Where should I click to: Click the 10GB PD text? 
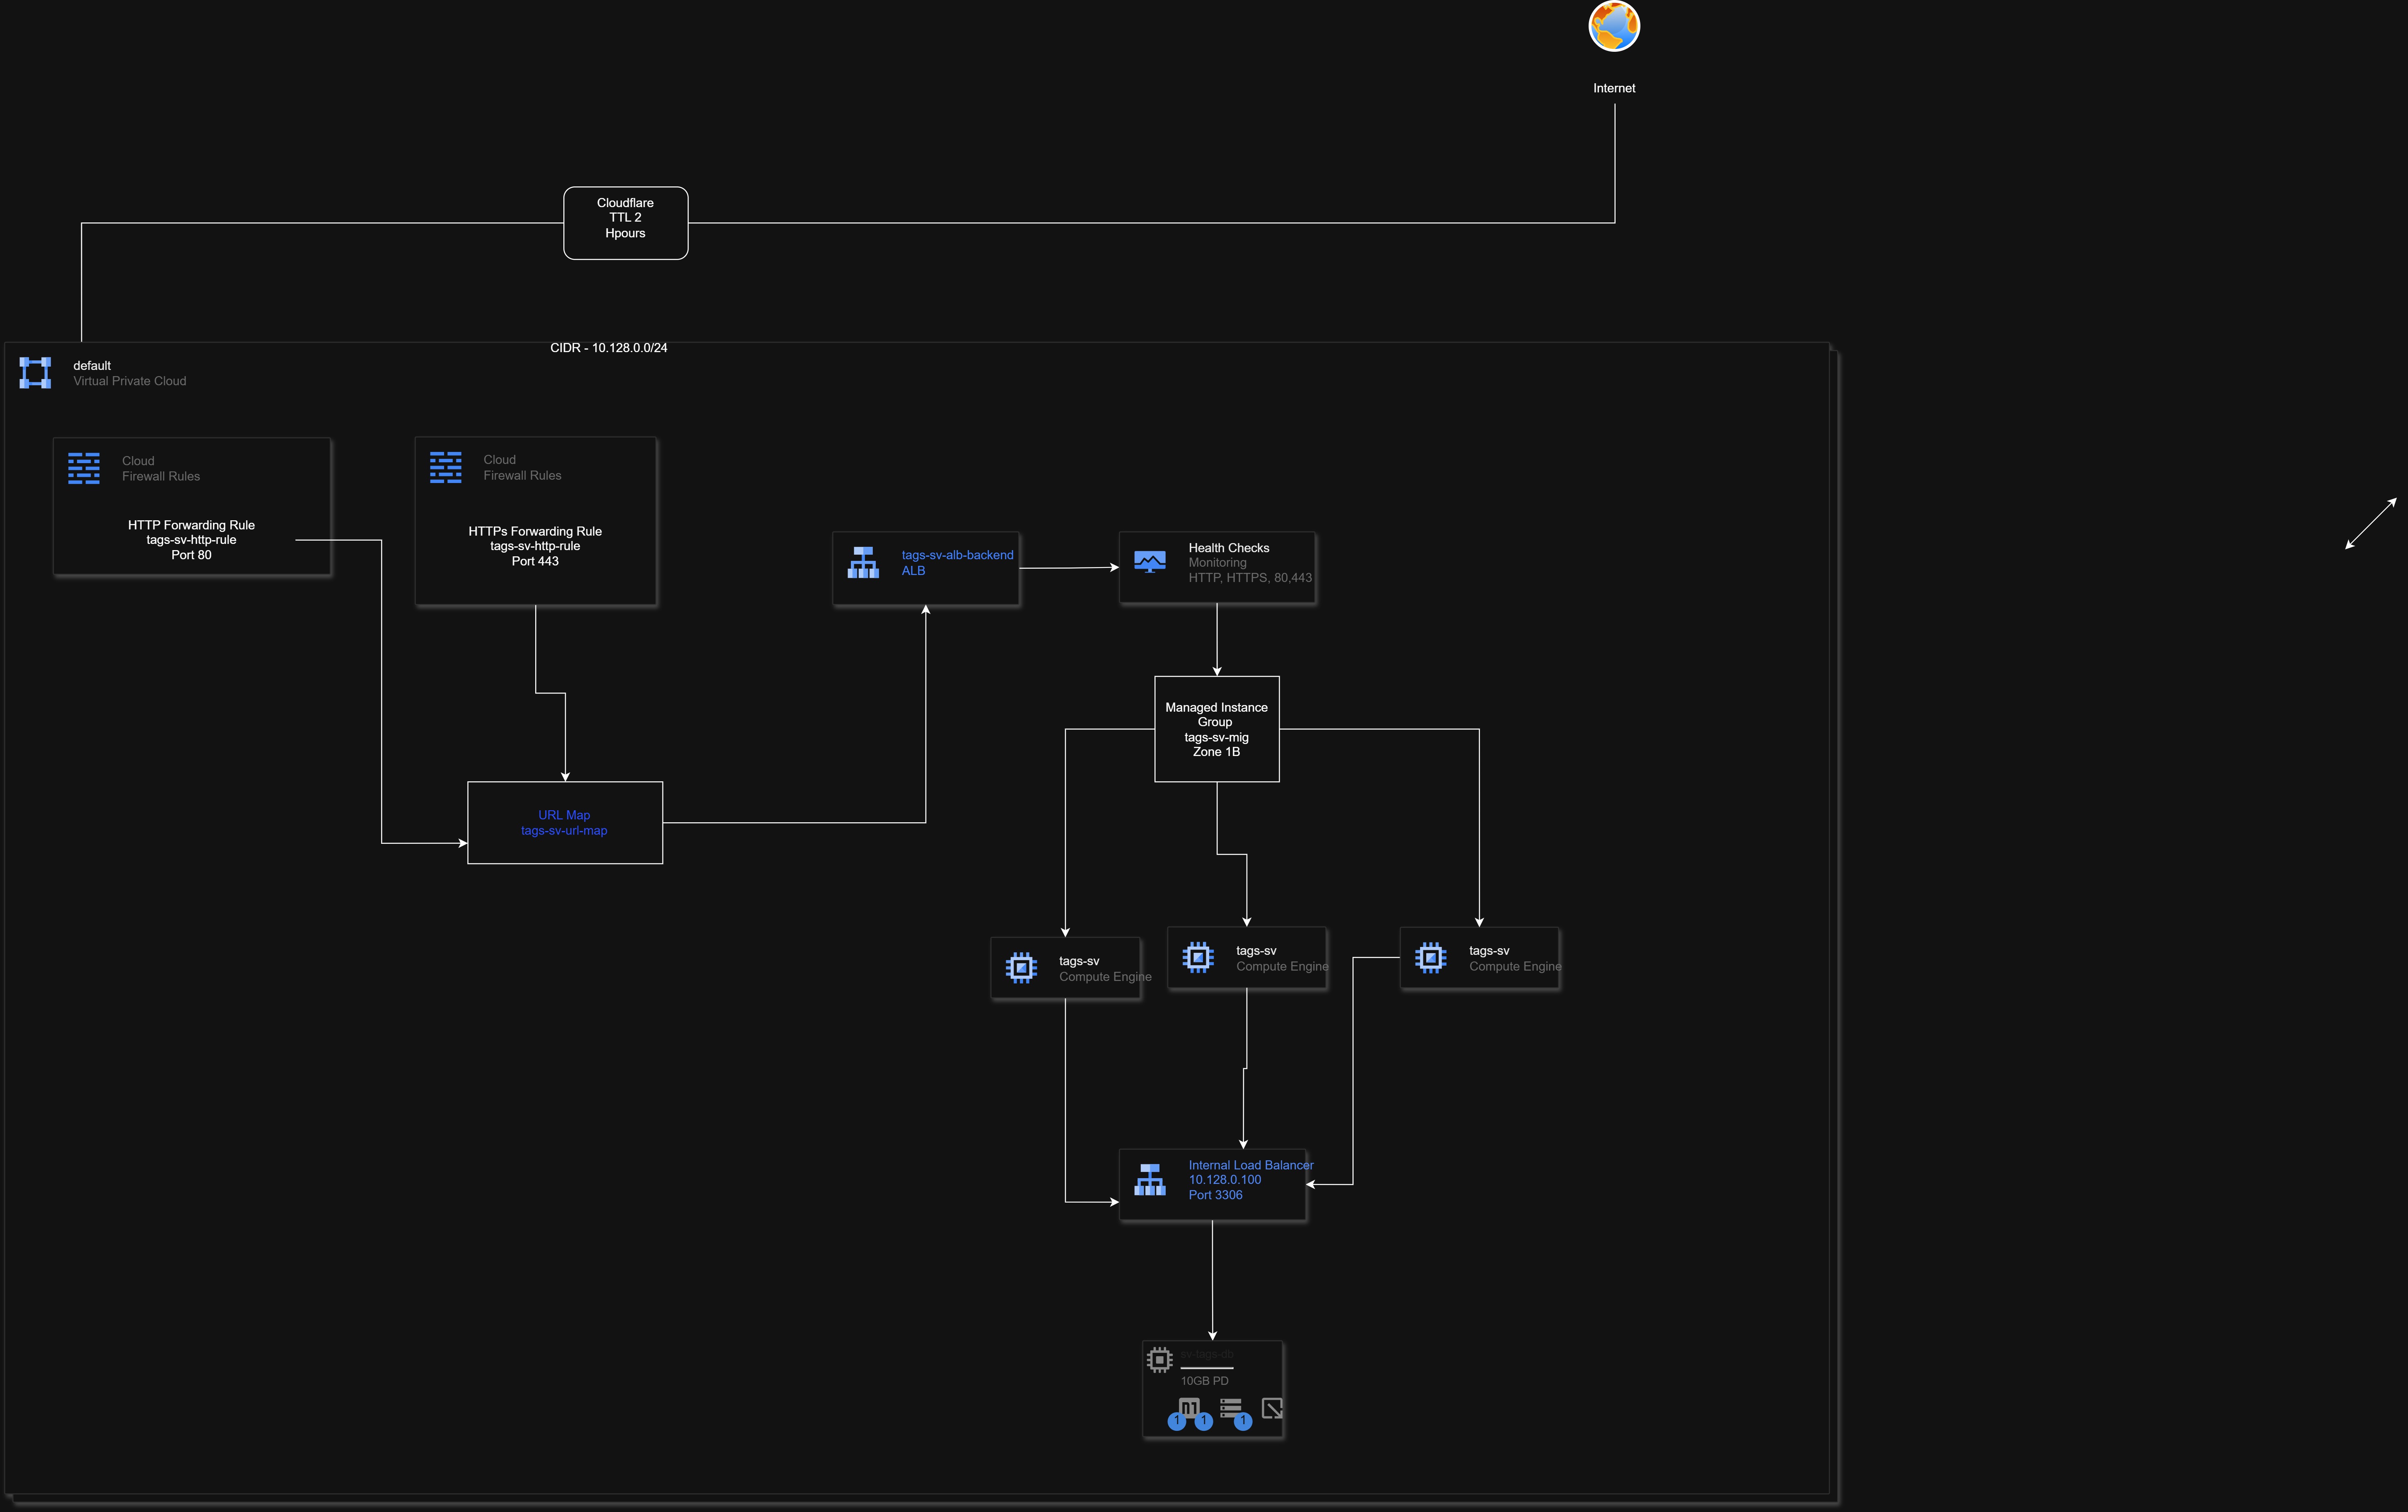pyautogui.click(x=1205, y=1381)
